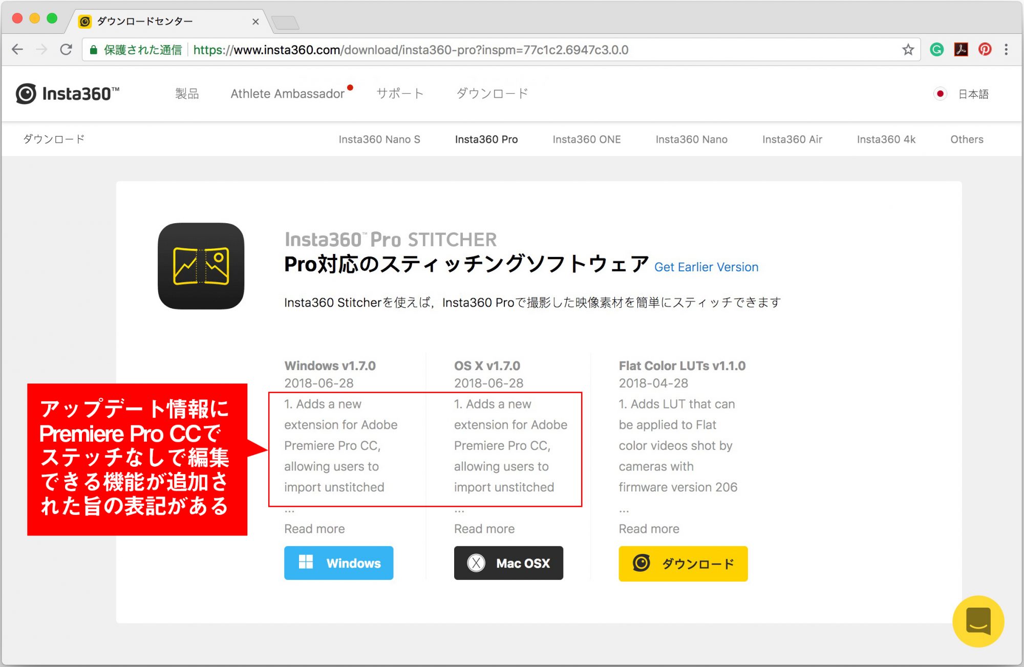The width and height of the screenshot is (1024, 667).
Task: Open the 製品 menu
Action: coord(187,94)
